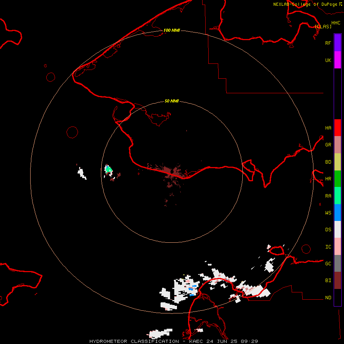Screen dimensions: 344x344
Task: Click the 'GC' legend label
Action: coord(328,263)
